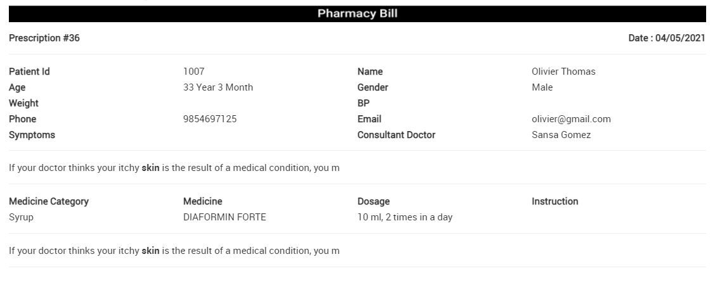Image resolution: width=715 pixels, height=290 pixels.
Task: Click the phone number 9854697125
Action: (x=210, y=119)
